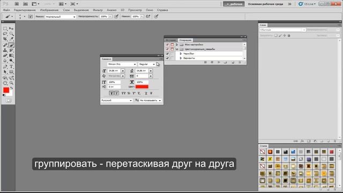Select the Rectangle shape tool
This screenshot has width=343, height=193.
(x=11, y=72)
